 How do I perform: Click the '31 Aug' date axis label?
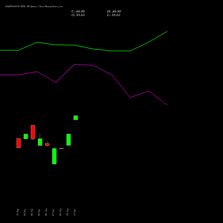pyautogui.click(x=17, y=212)
